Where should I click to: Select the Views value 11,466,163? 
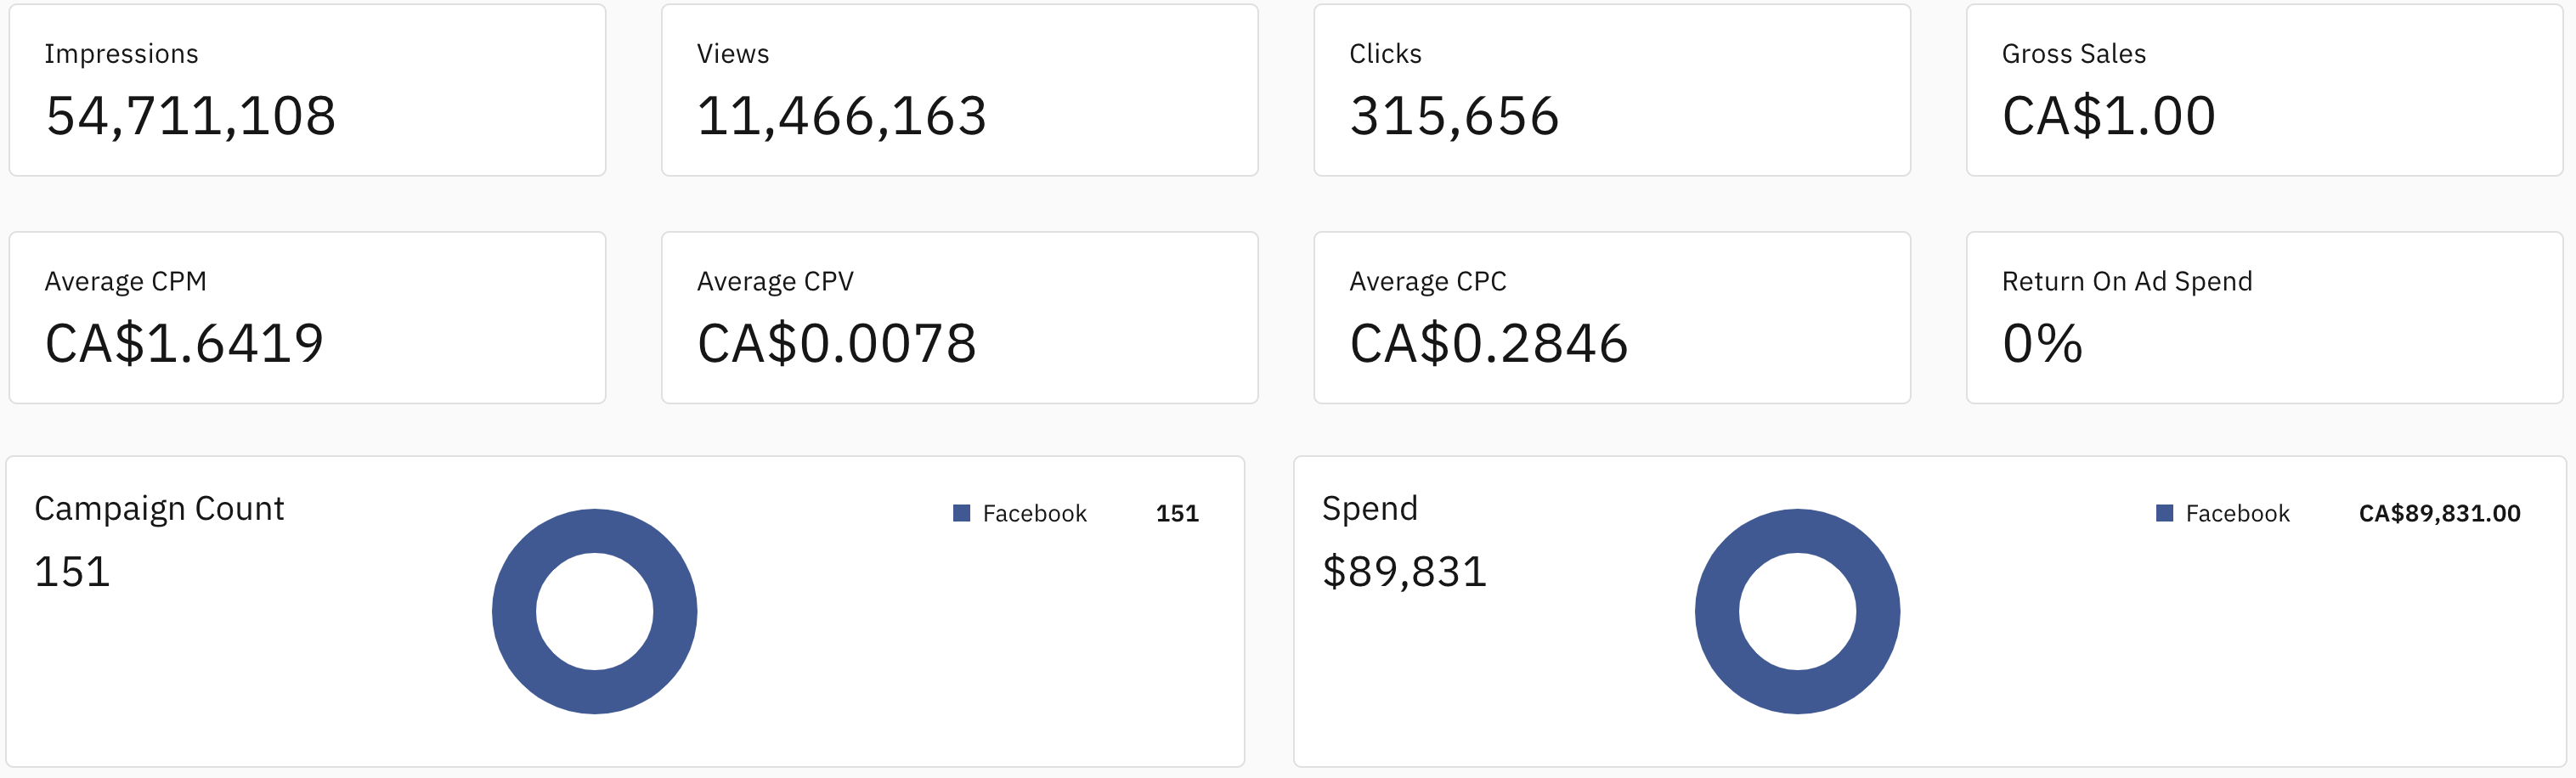coord(842,116)
